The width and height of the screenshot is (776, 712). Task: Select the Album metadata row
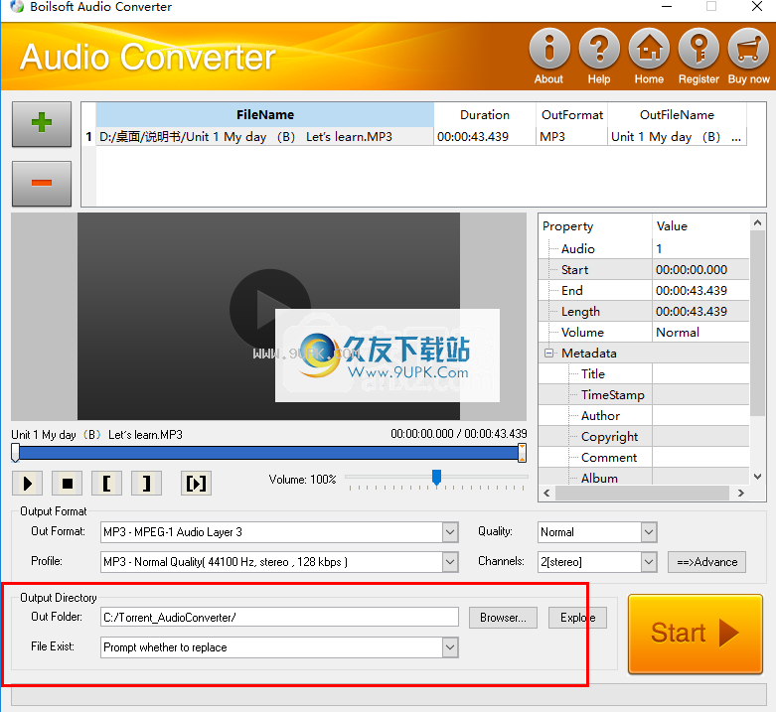pos(644,478)
